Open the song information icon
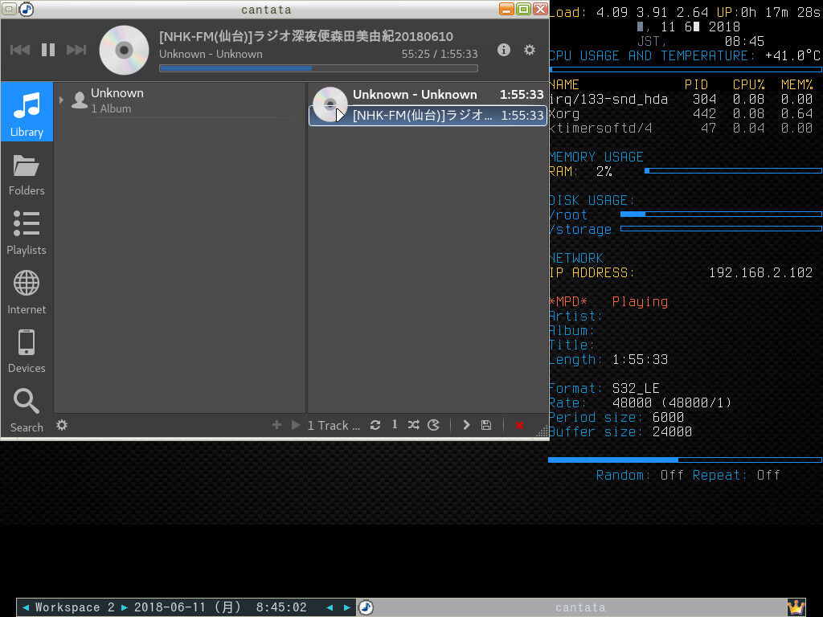The image size is (823, 617). coord(504,50)
